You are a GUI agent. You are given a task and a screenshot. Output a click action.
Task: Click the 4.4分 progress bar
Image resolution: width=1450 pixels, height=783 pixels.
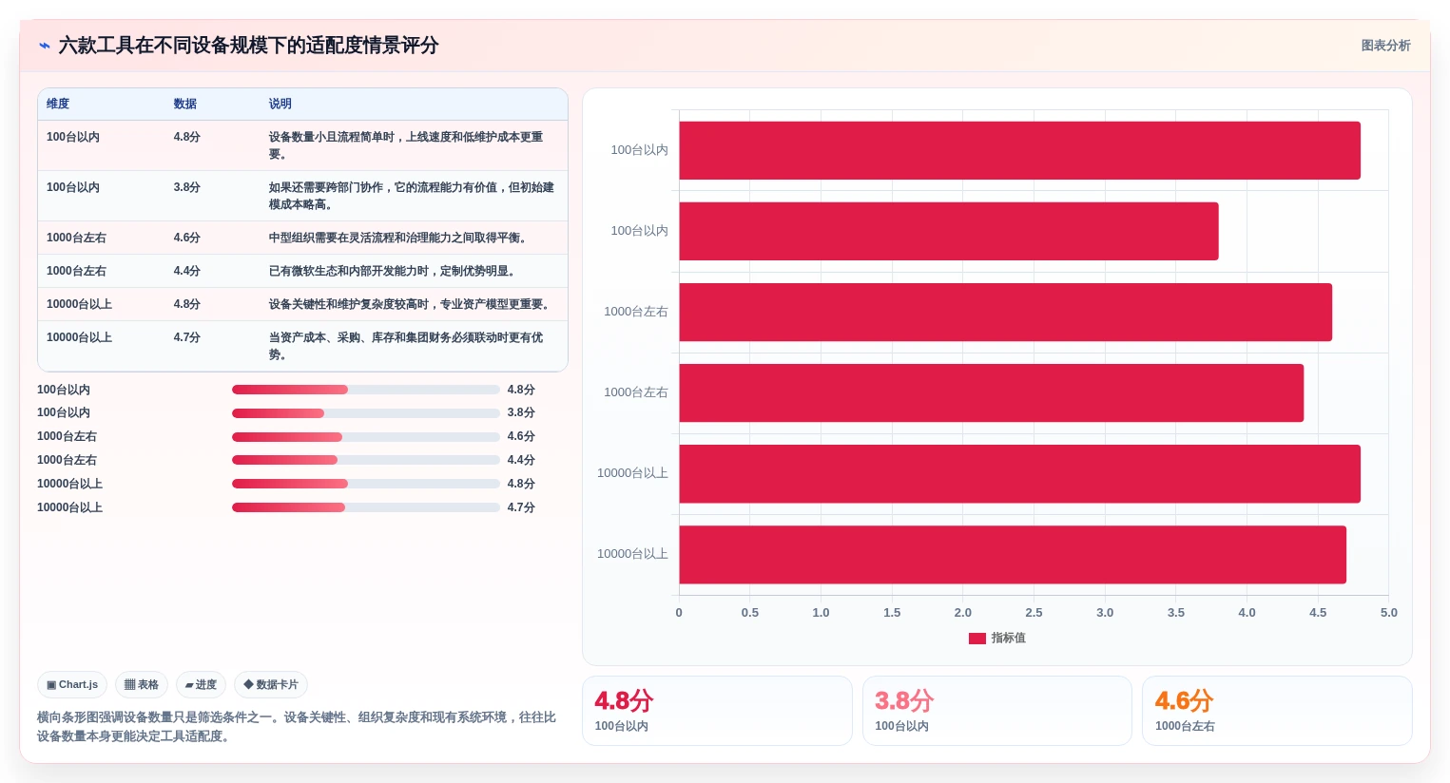coord(366,460)
